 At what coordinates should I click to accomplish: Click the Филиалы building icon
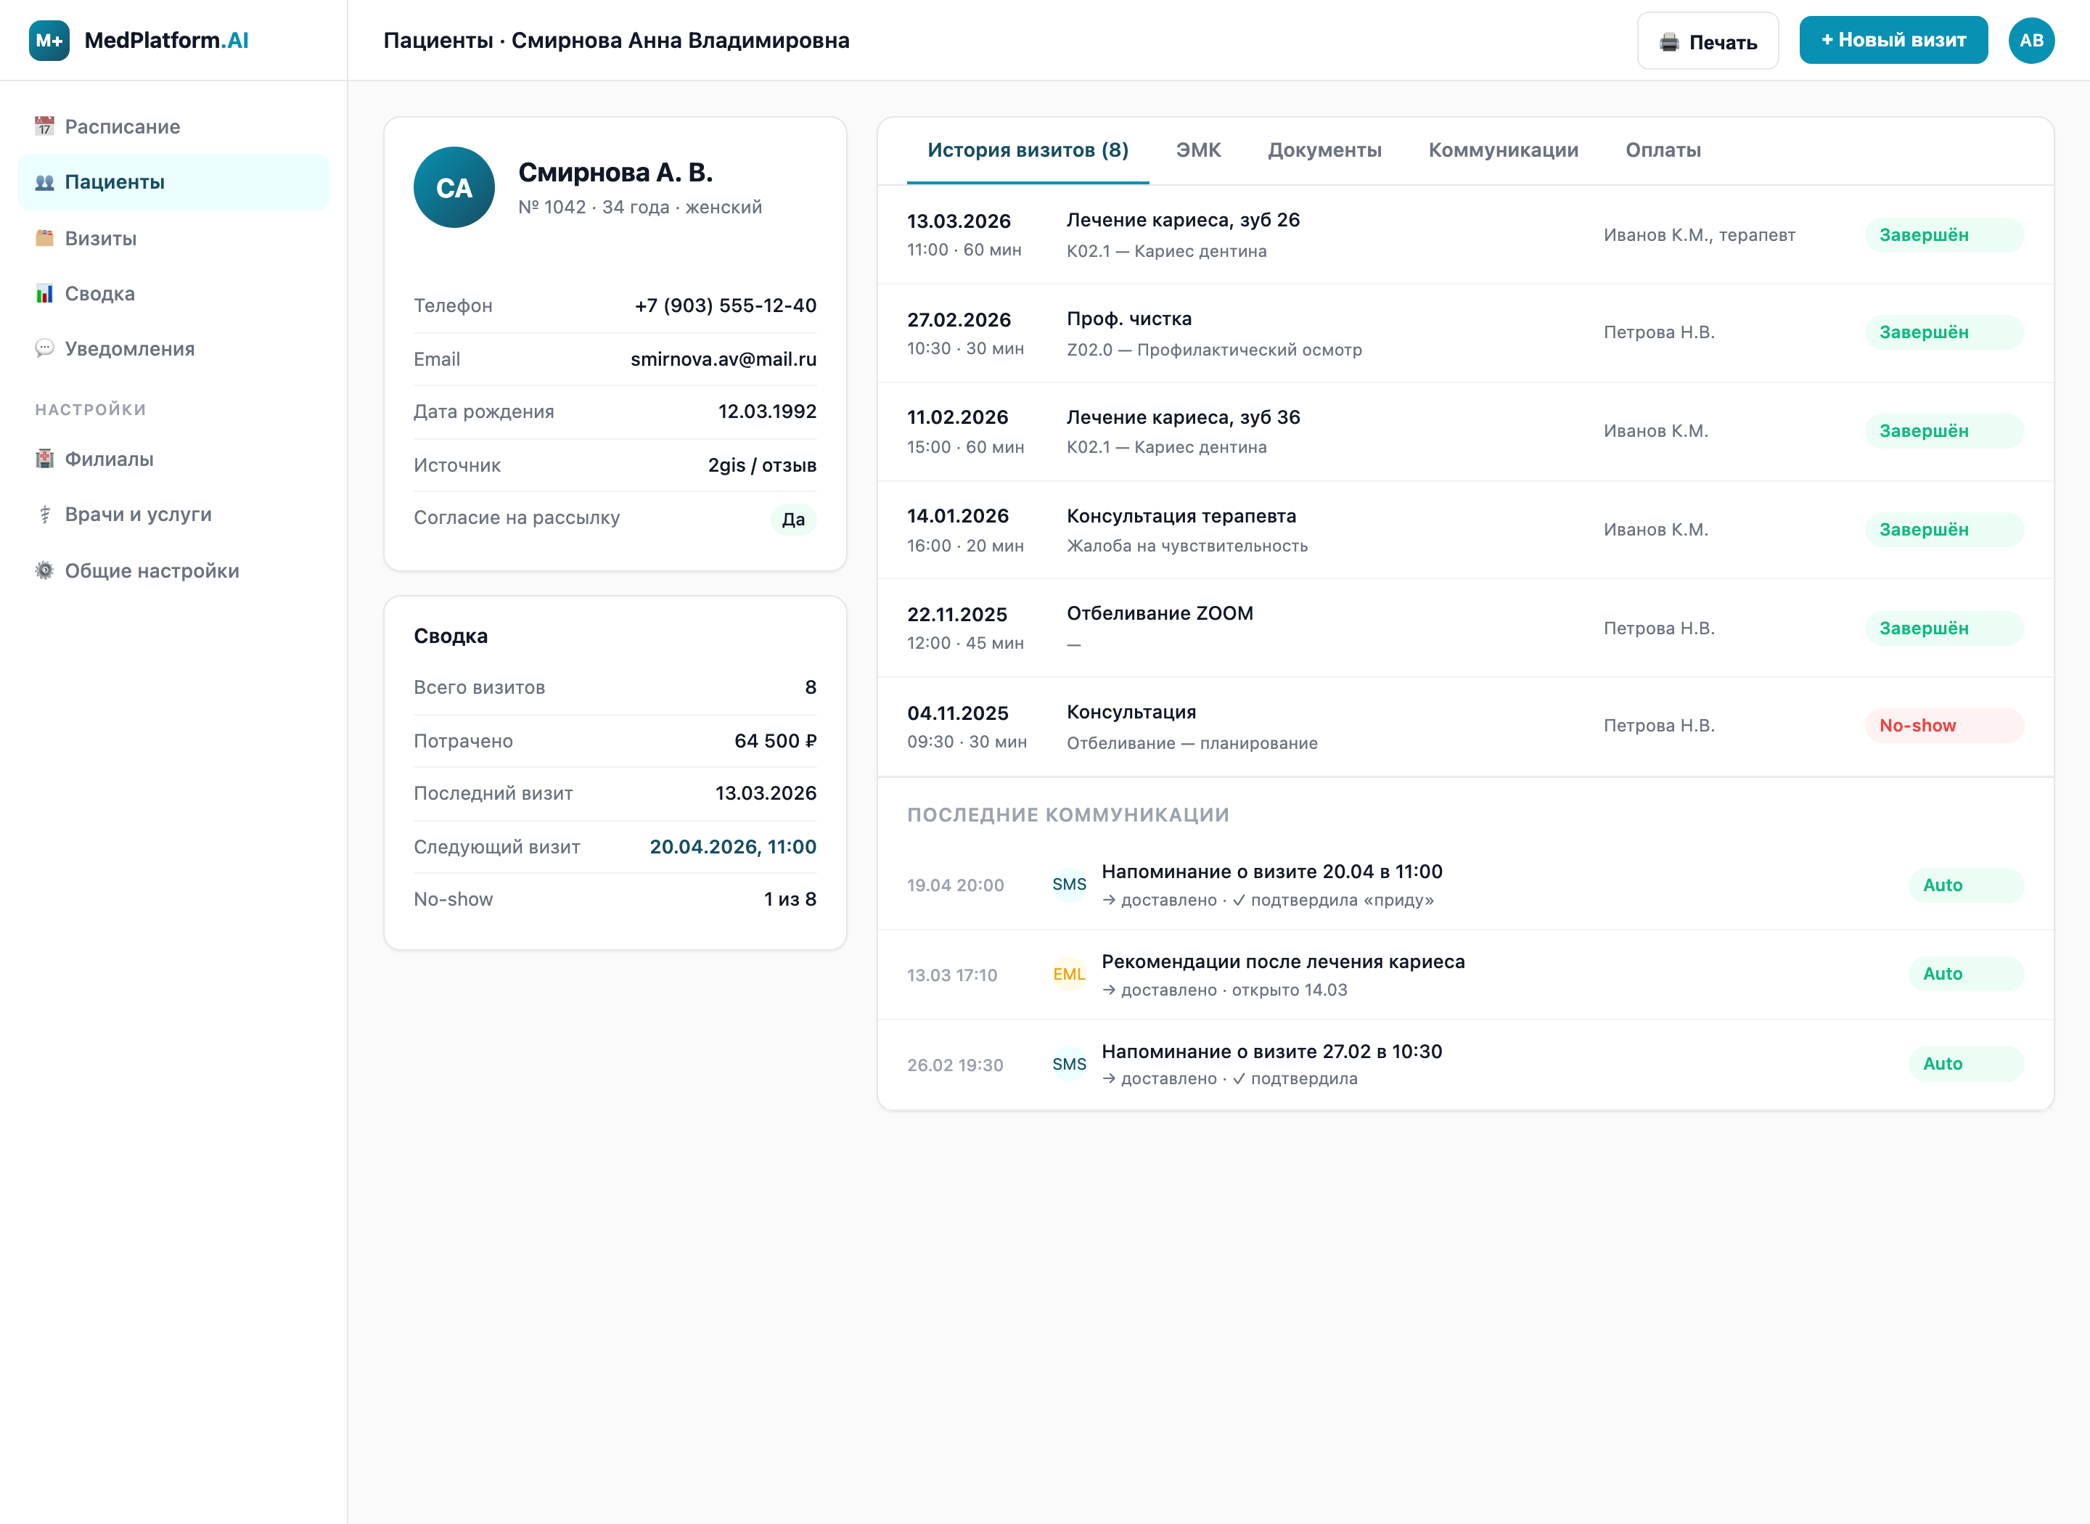(44, 459)
